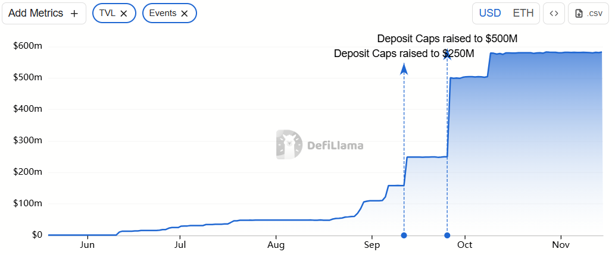This screenshot has height=255, width=615.
Task: Click the "Deposit Caps raised to $500M" label
Action: (x=447, y=39)
